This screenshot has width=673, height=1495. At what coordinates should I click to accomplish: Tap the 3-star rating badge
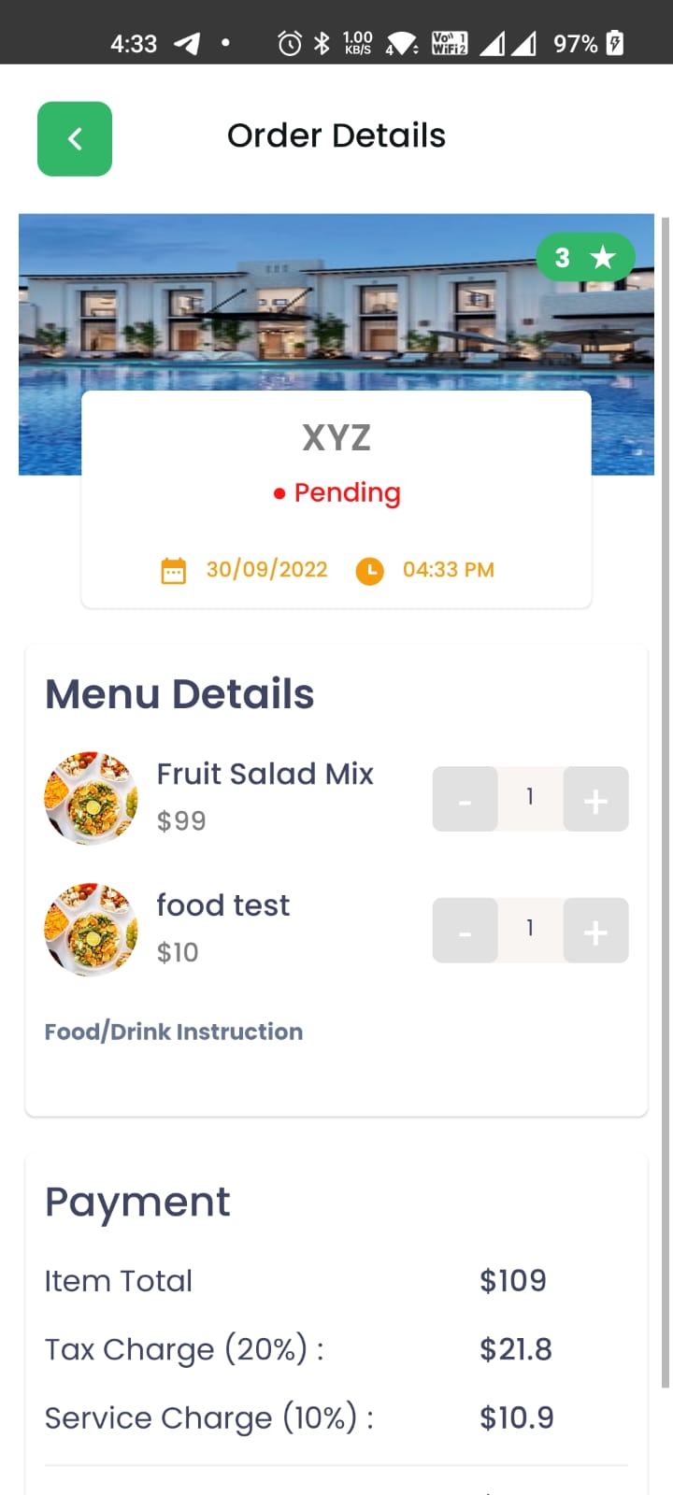[x=585, y=257]
